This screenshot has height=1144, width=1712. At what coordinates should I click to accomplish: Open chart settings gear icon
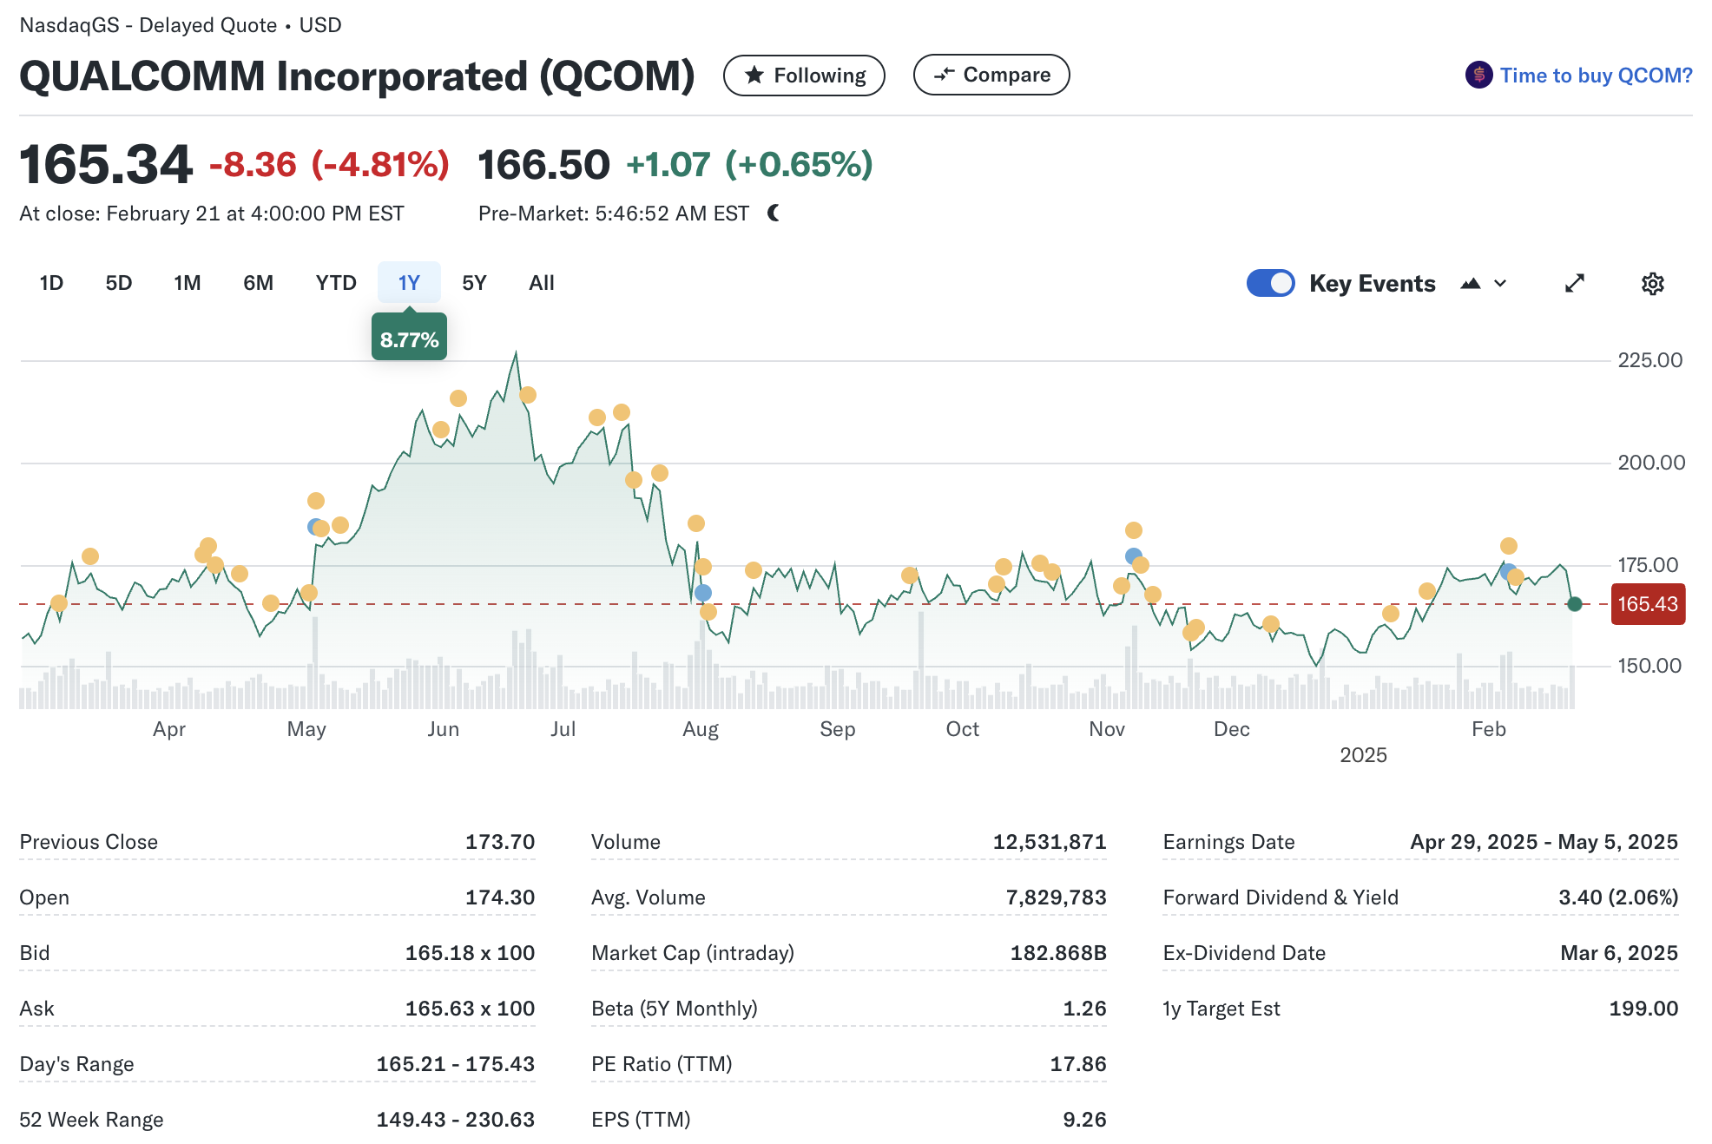pyautogui.click(x=1652, y=284)
